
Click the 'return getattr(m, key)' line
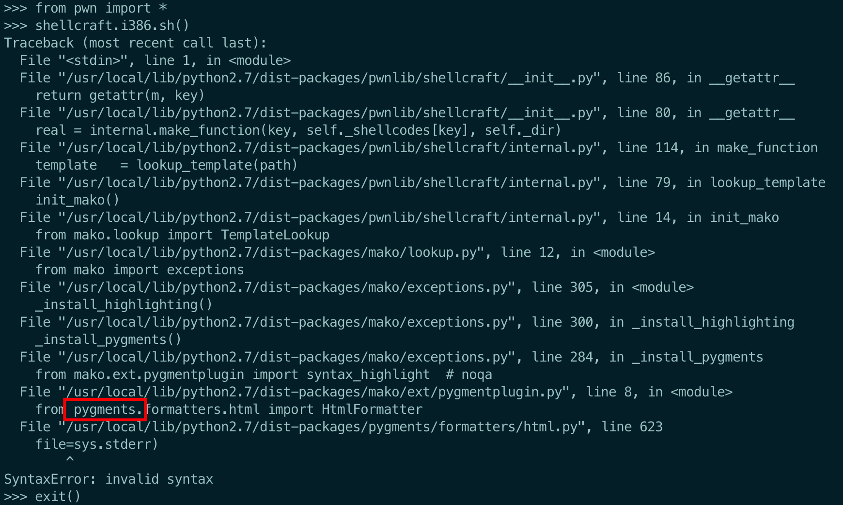[x=120, y=95]
